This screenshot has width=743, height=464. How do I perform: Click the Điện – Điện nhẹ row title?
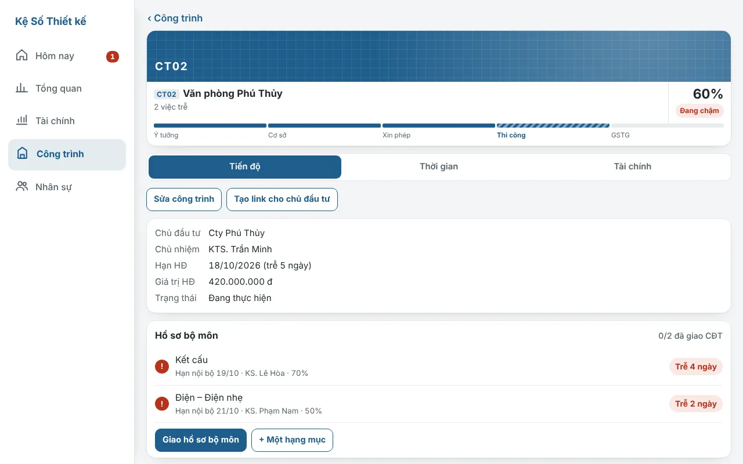pos(209,398)
